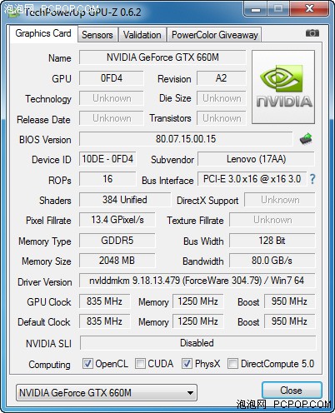Toggle the OpenCL checkbox
The height and width of the screenshot is (413, 335).
pyautogui.click(x=87, y=363)
